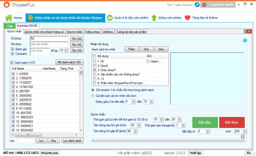Click the green group icon for Quản lí & đẩy sản phẩm
The height and width of the screenshot is (156, 256).
click(x=110, y=18)
